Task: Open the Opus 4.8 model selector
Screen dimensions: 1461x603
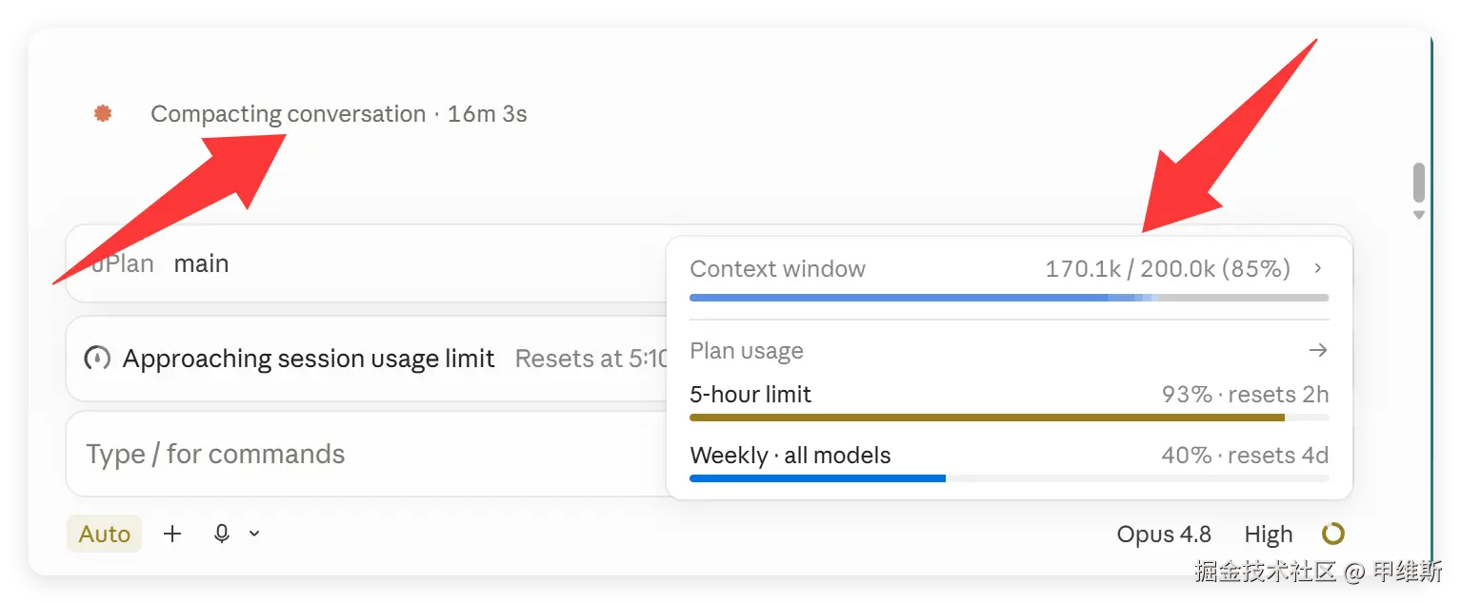Action: pos(1164,535)
